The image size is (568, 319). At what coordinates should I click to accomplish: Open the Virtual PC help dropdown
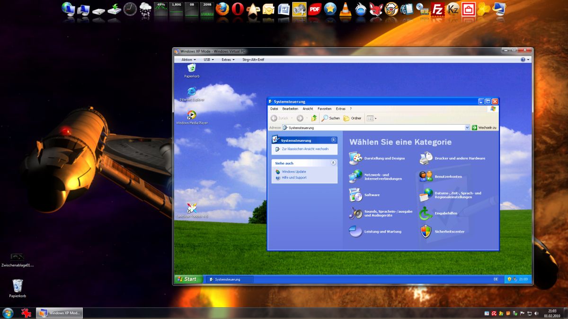pos(524,60)
